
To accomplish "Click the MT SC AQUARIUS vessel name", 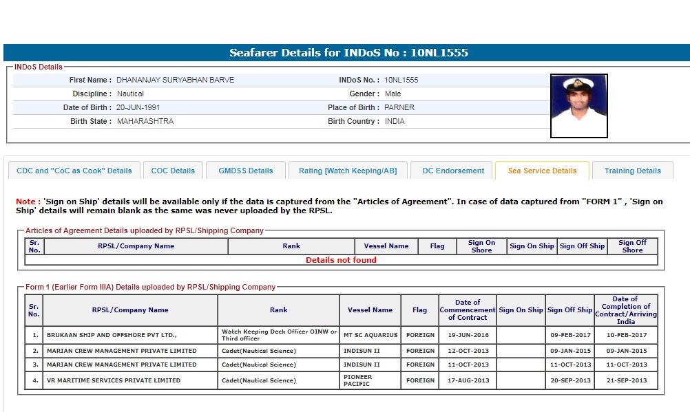I will [370, 335].
